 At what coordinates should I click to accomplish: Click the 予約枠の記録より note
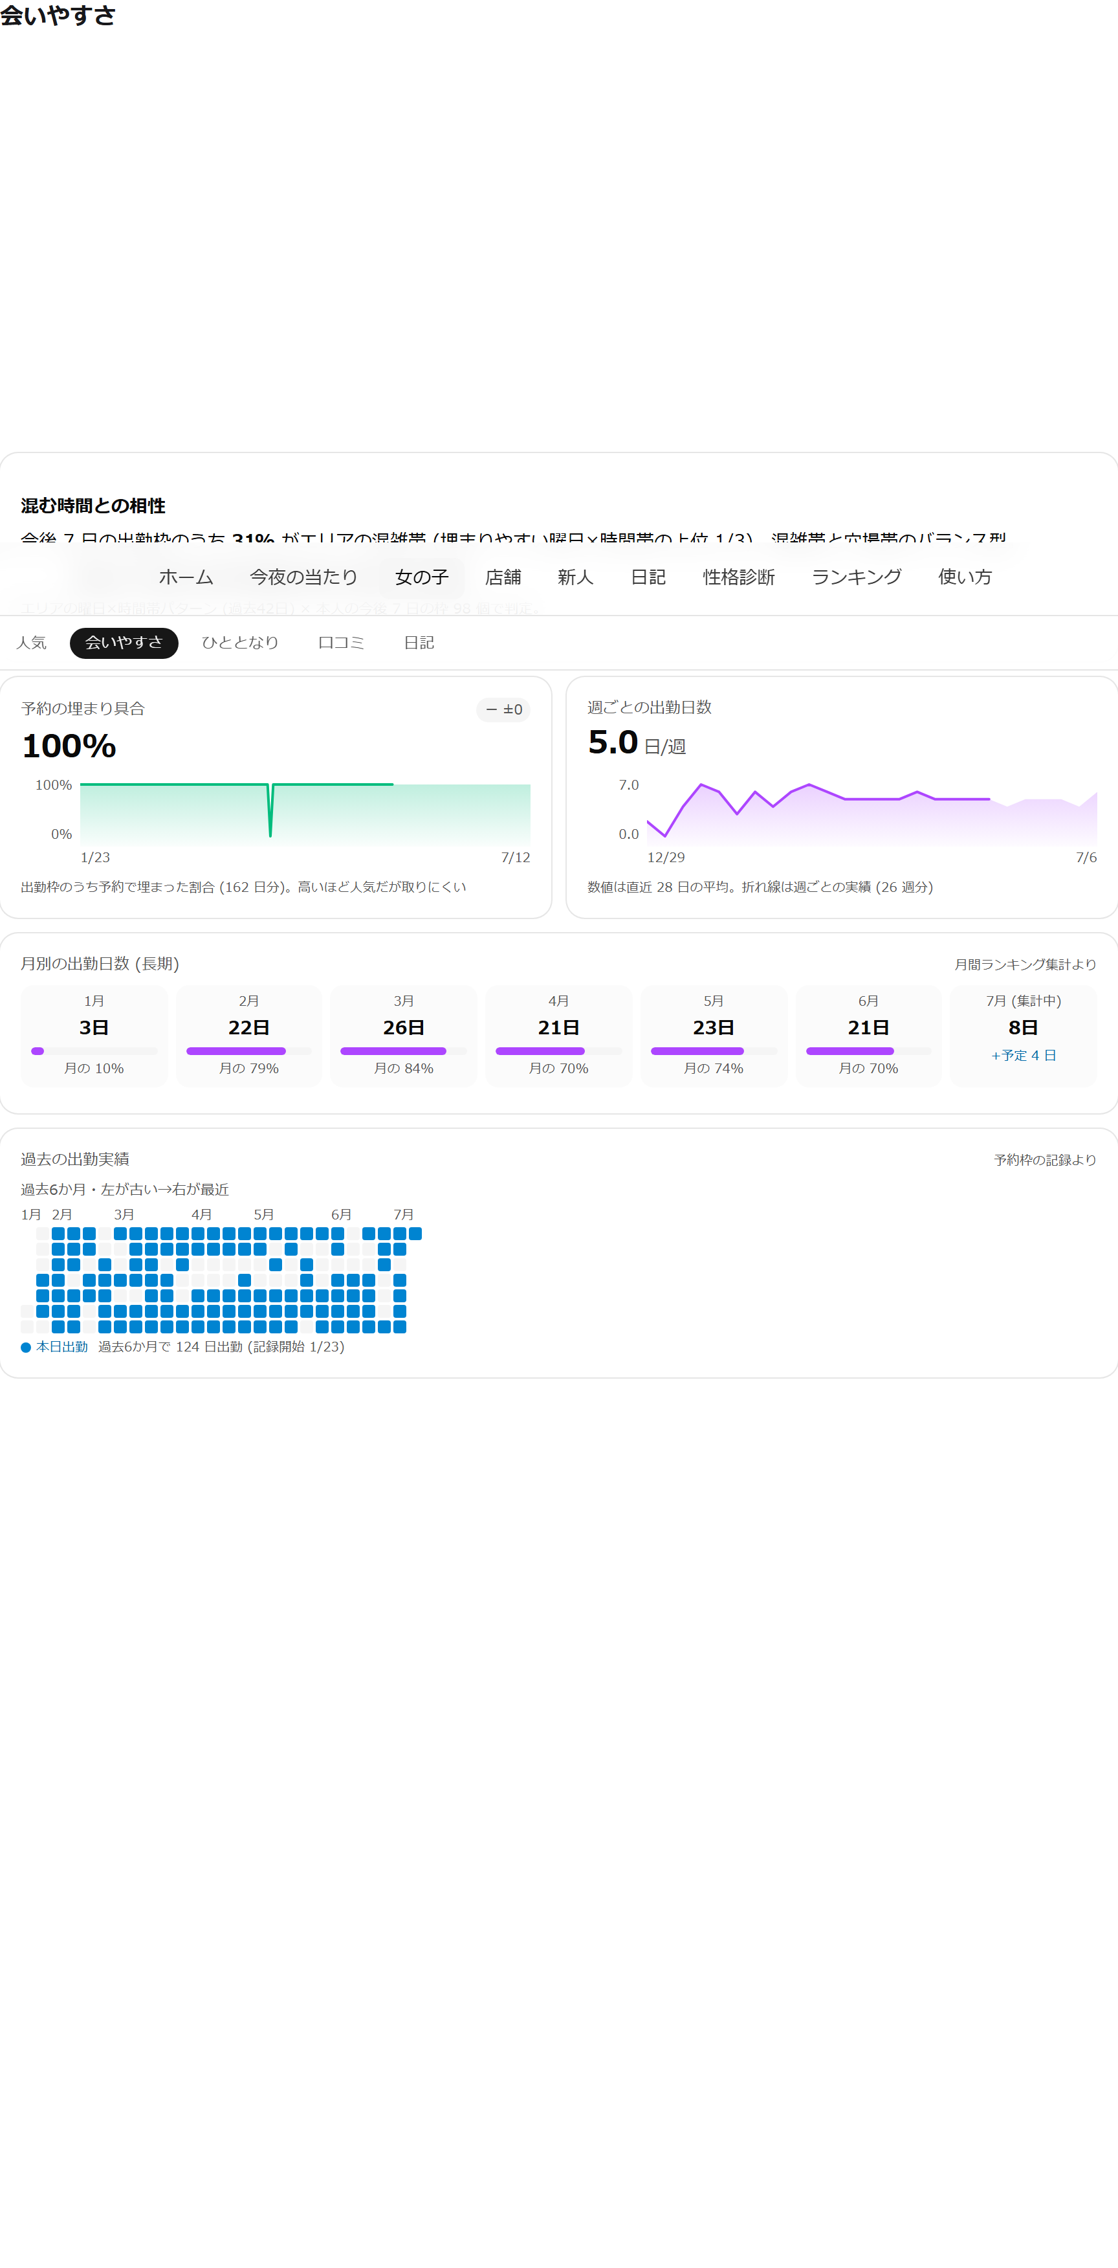1045,1161
